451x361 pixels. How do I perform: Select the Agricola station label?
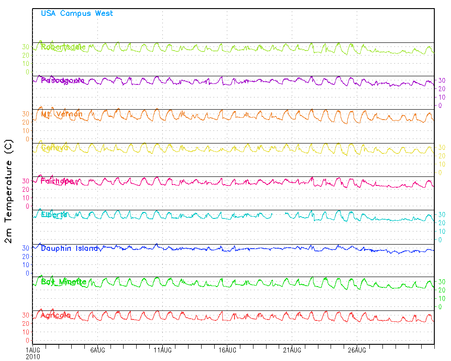pos(55,315)
